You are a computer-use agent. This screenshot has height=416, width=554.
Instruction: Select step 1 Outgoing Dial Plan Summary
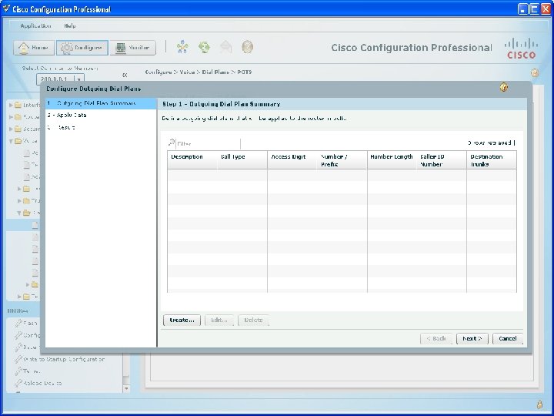click(101, 104)
